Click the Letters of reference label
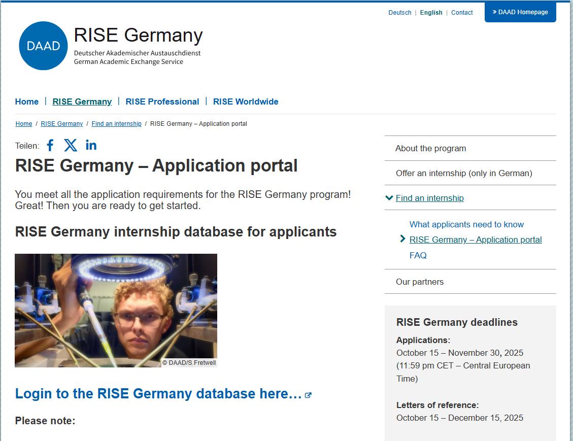This screenshot has height=441, width=573. pyautogui.click(x=437, y=405)
